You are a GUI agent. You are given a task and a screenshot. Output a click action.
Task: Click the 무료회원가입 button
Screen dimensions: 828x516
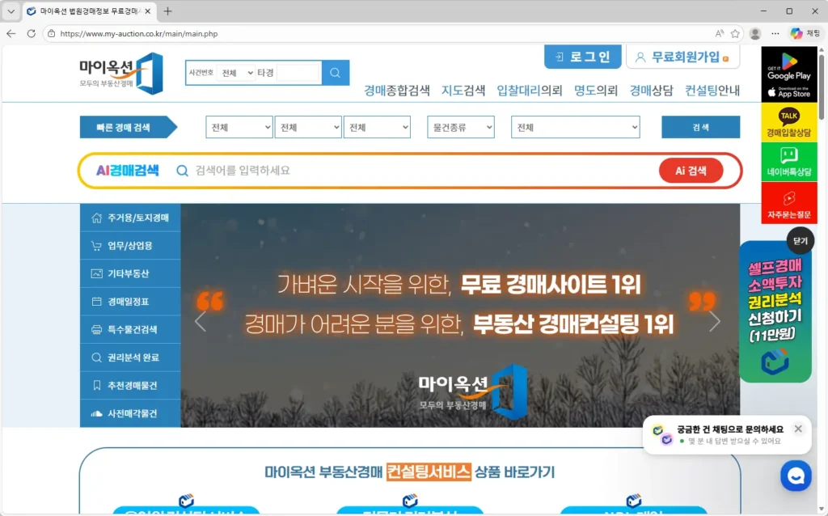pos(682,57)
